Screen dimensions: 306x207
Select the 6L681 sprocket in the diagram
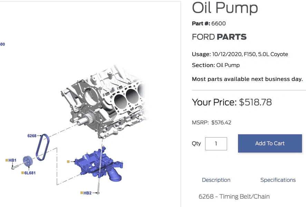28,161
